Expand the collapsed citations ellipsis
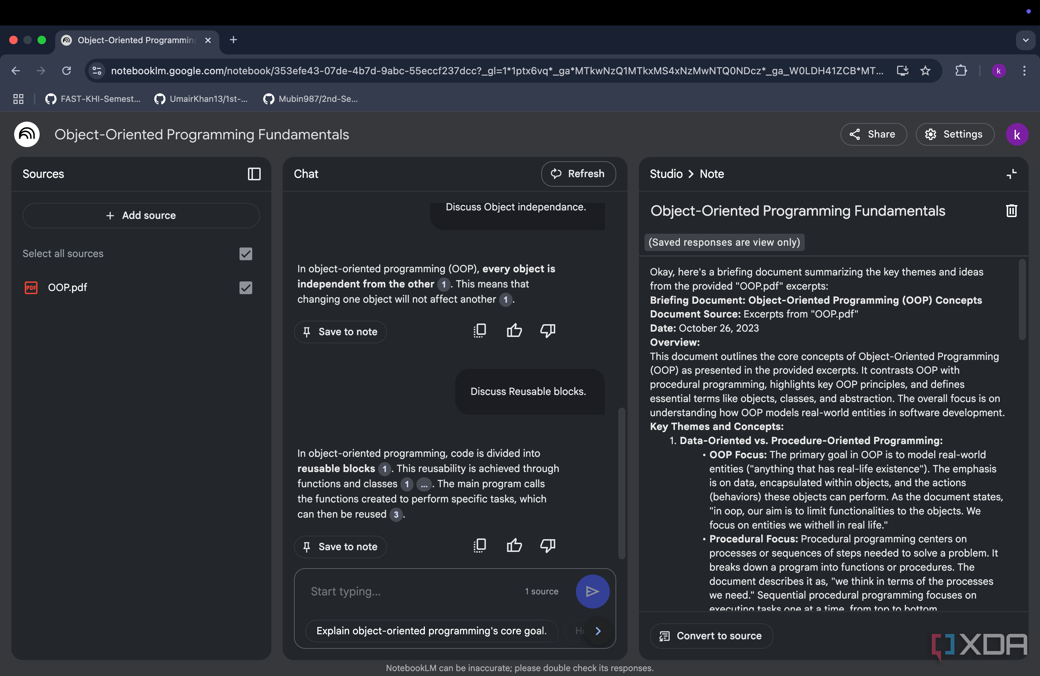Image resolution: width=1040 pixels, height=676 pixels. point(423,484)
